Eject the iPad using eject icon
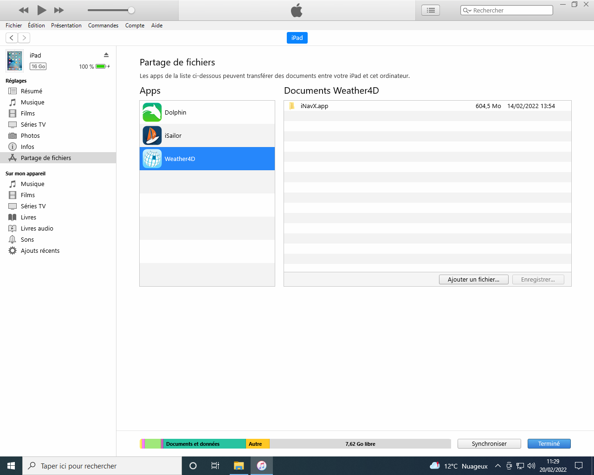The width and height of the screenshot is (594, 475). point(106,55)
